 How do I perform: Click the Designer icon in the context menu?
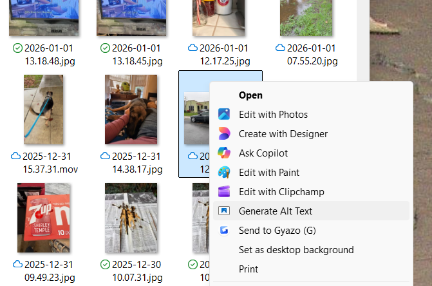coord(224,133)
